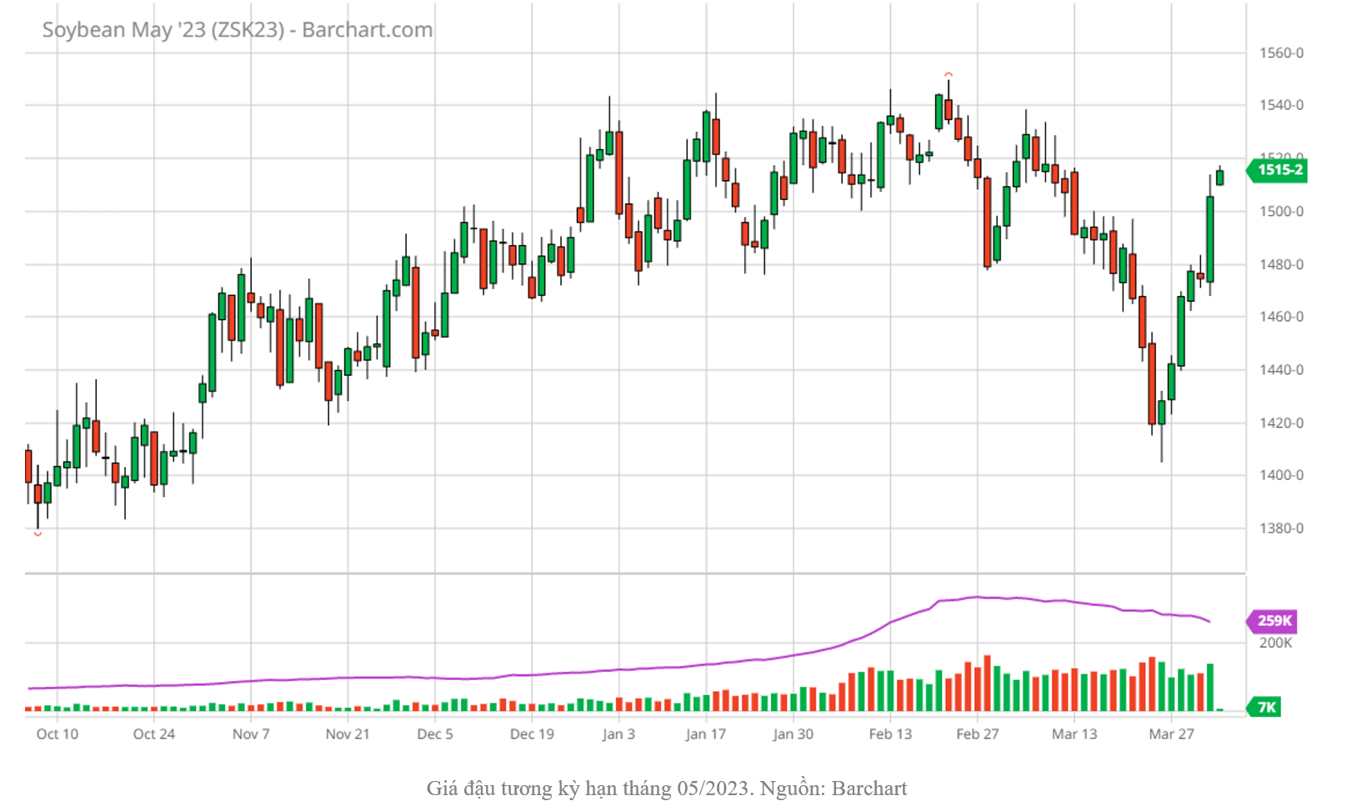Click the 1400-0 price axis label

[1281, 475]
